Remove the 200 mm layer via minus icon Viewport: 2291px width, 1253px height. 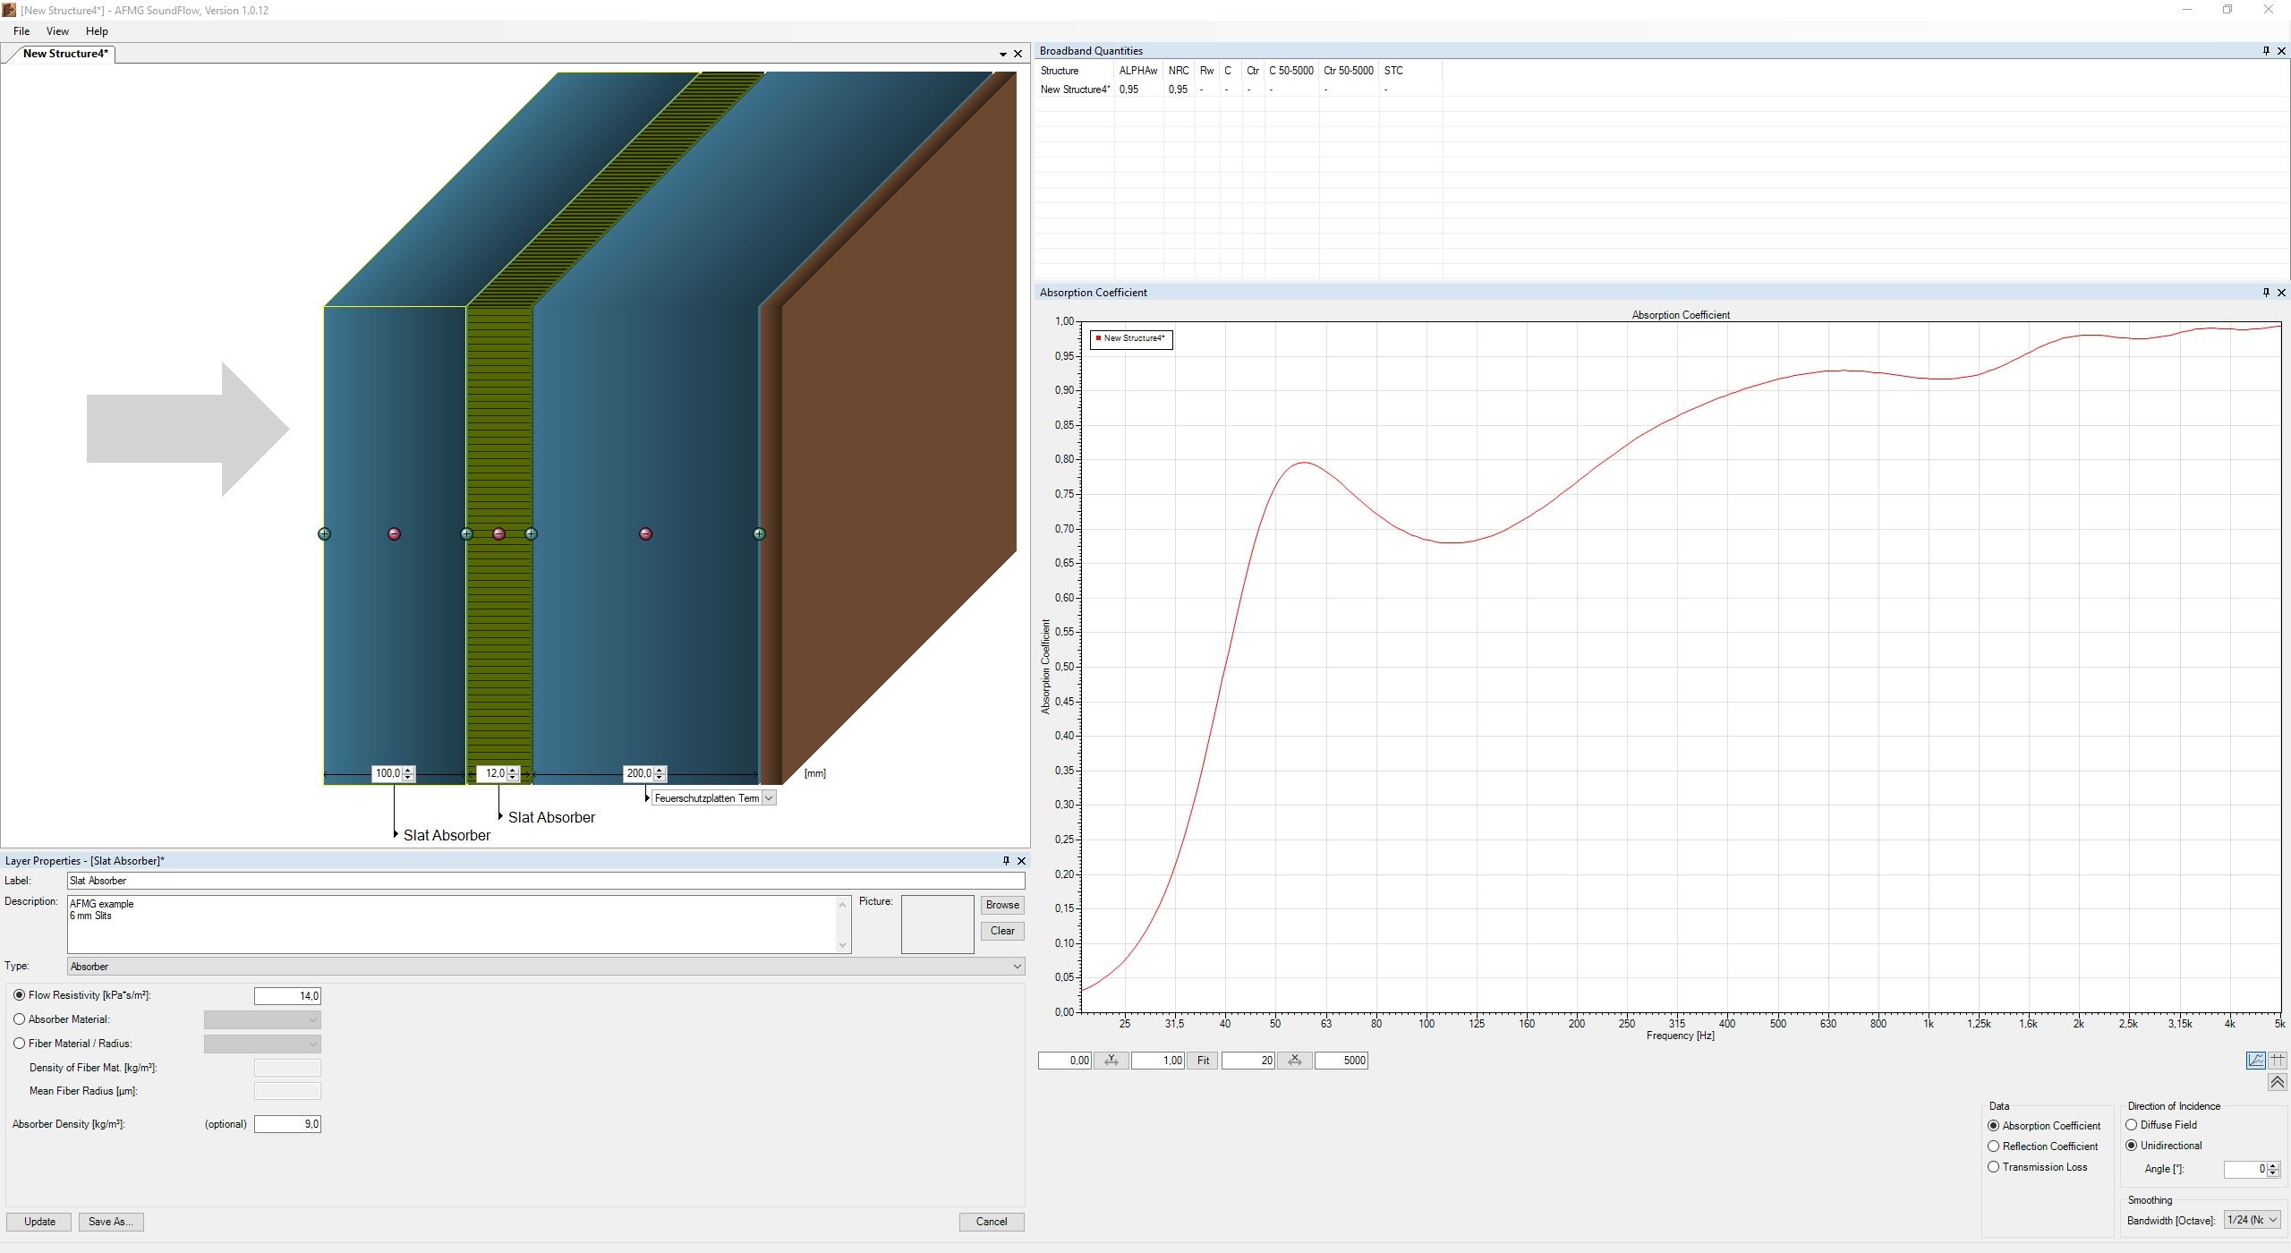tap(645, 534)
